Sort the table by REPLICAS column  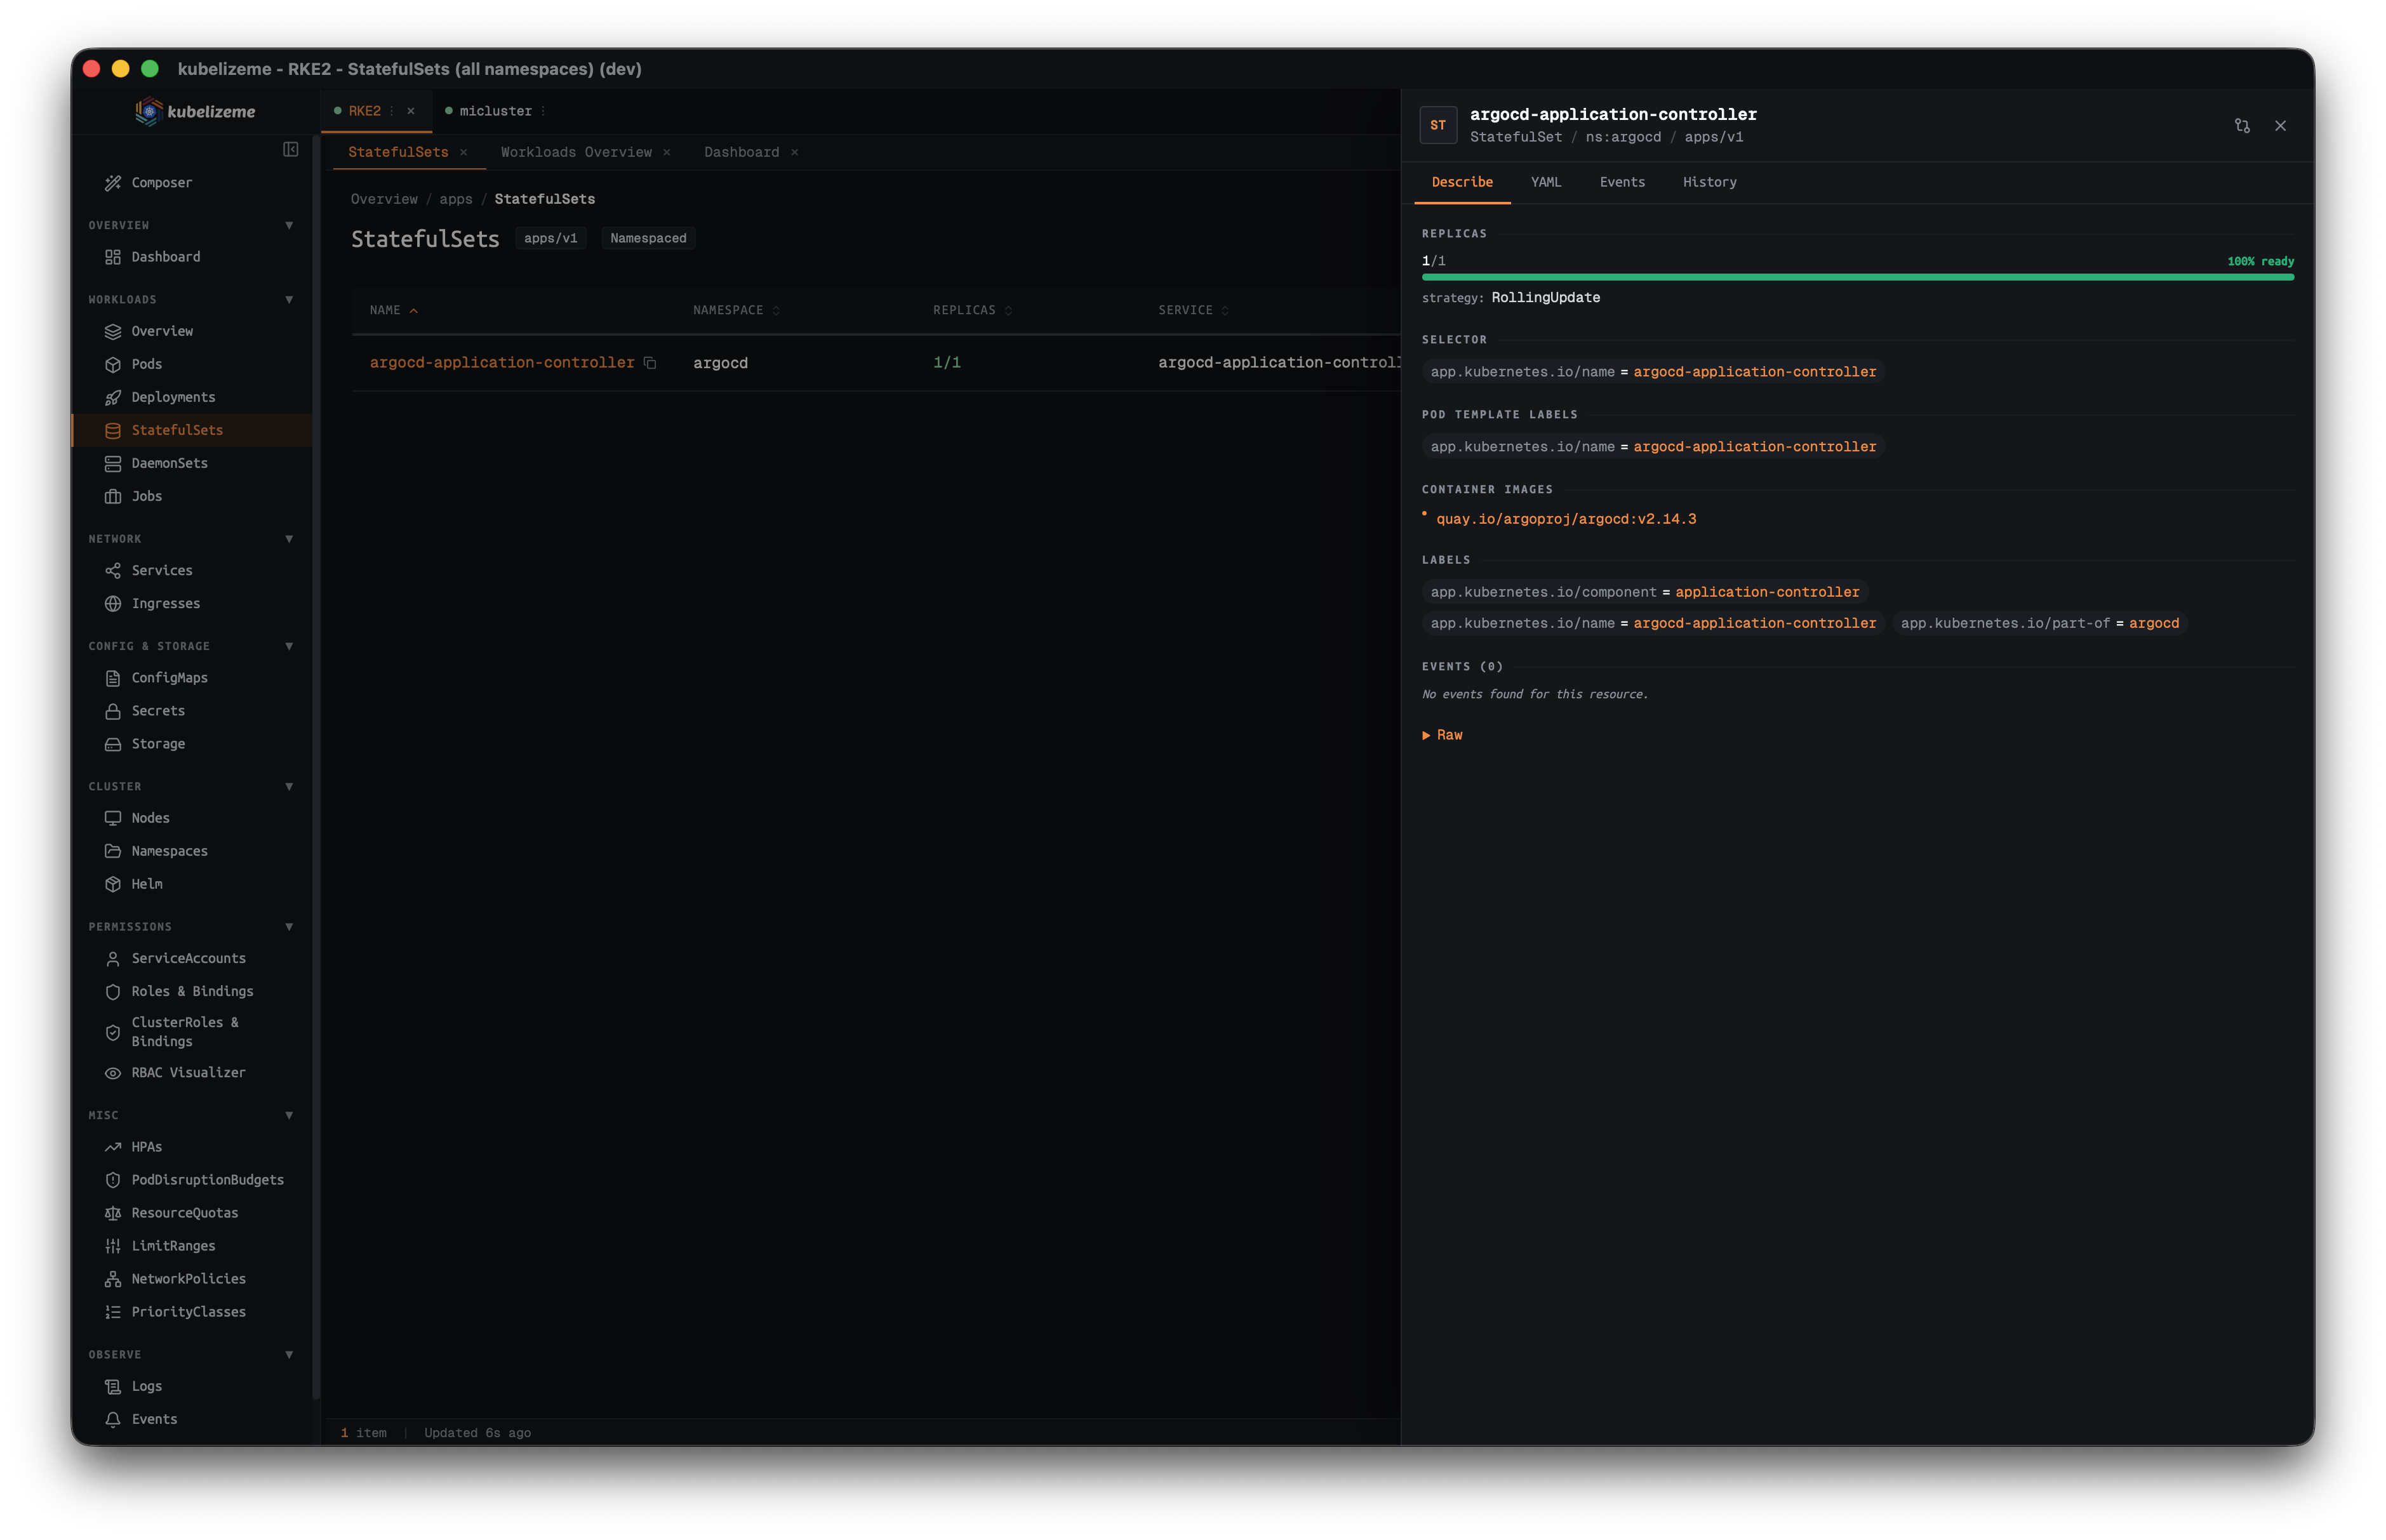pos(972,310)
